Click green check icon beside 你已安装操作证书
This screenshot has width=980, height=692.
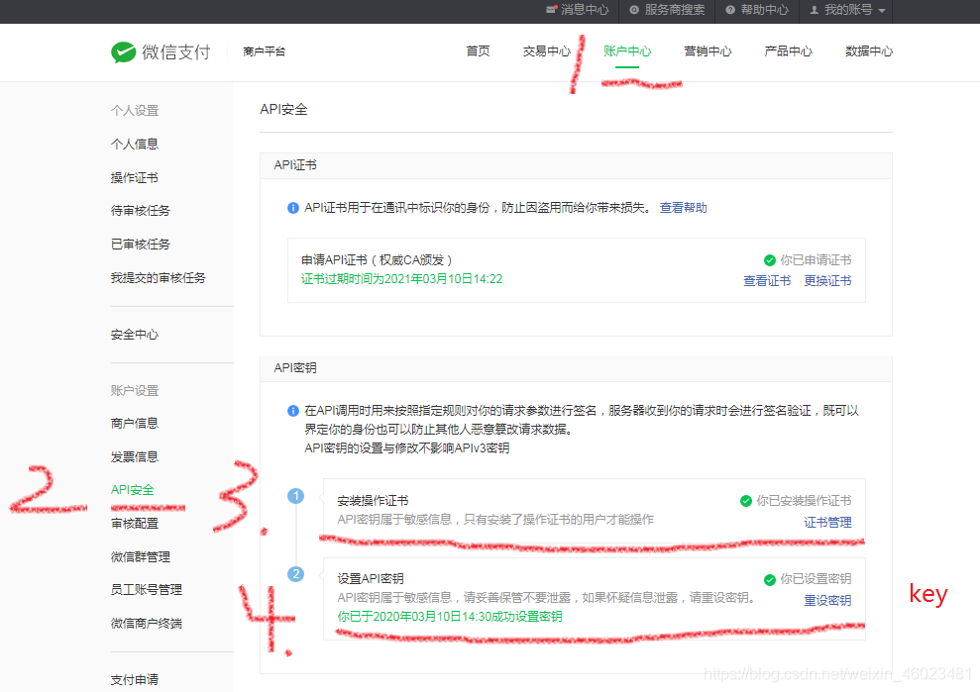[x=745, y=501]
